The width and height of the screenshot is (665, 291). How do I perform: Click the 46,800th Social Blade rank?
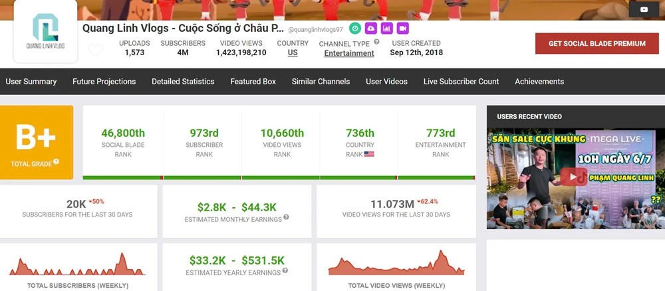click(x=123, y=133)
